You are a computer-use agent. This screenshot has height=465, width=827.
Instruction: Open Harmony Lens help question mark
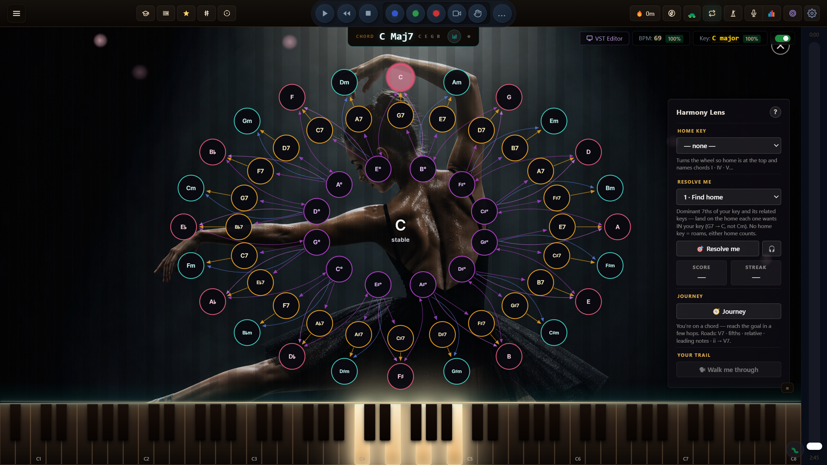tap(775, 112)
